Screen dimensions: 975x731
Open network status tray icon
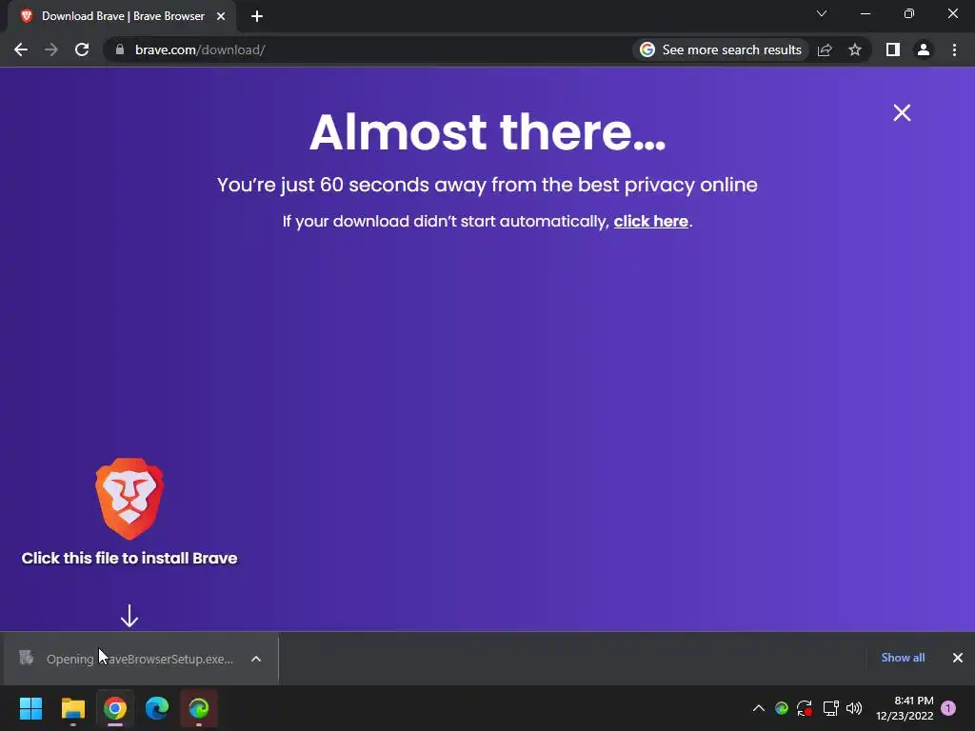click(830, 708)
